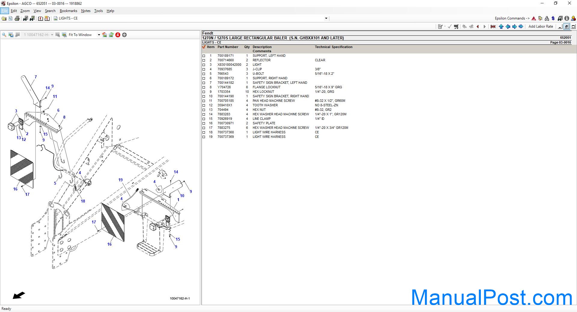Open the 1 10047162-H- image selector dropdown
Image resolution: width=577 pixels, height=312 pixels.
point(52,35)
